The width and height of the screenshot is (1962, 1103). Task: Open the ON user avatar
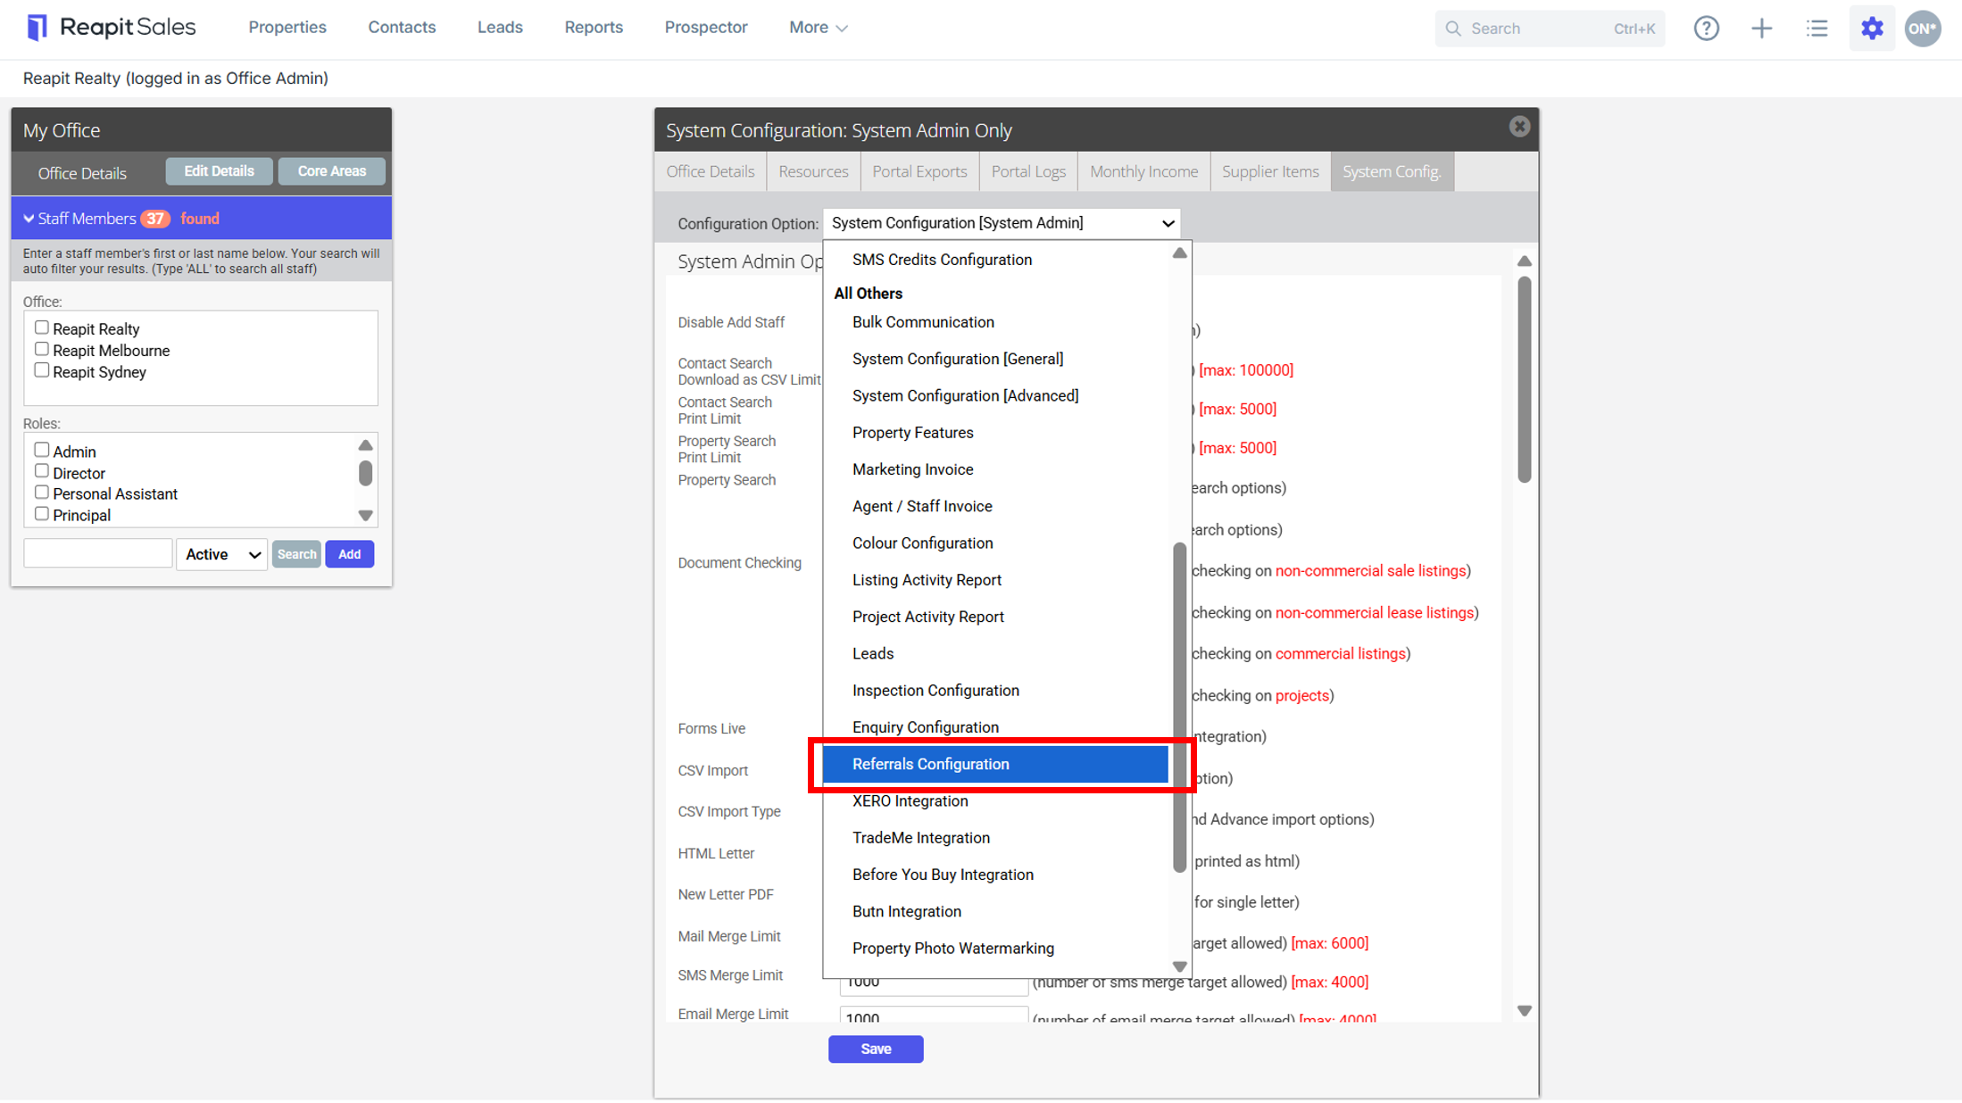pyautogui.click(x=1923, y=29)
